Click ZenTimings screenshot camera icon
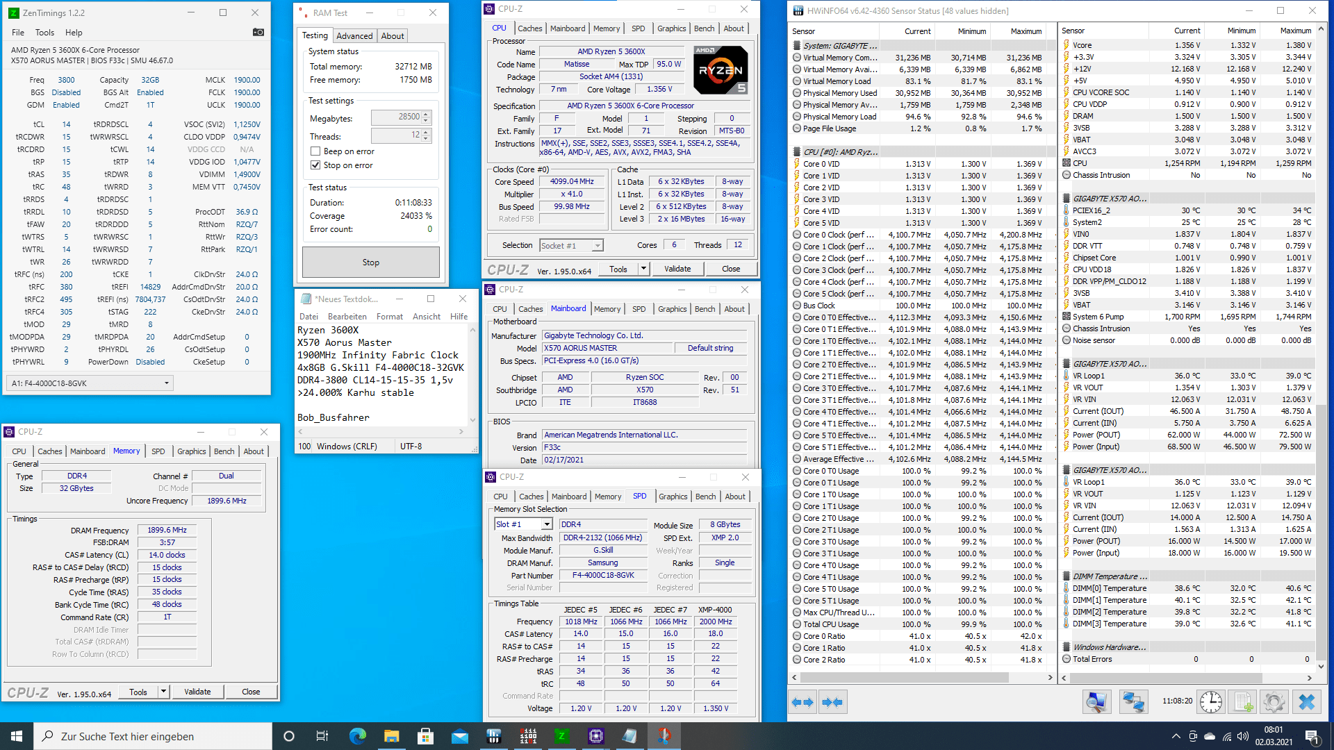 (x=258, y=32)
